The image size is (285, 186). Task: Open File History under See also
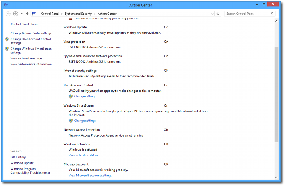18,157
